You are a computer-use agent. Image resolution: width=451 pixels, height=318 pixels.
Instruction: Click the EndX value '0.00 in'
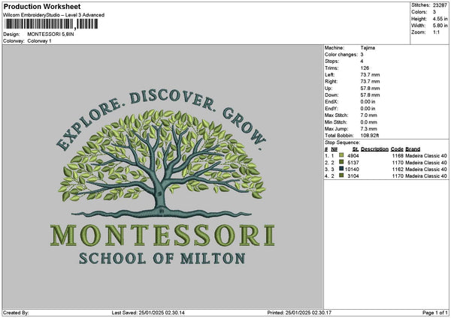click(368, 102)
